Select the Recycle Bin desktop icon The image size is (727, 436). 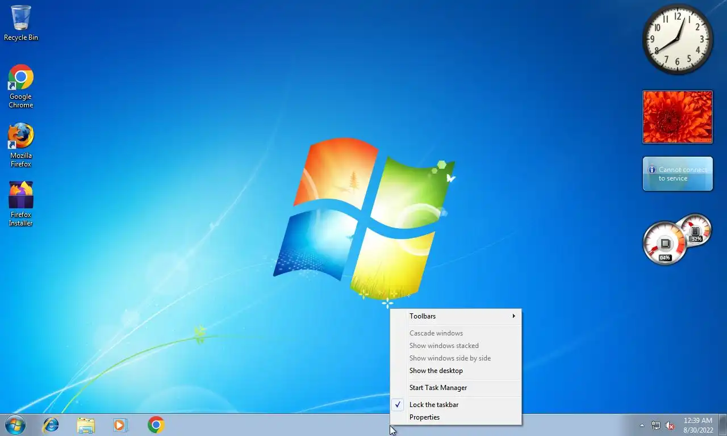pyautogui.click(x=21, y=23)
